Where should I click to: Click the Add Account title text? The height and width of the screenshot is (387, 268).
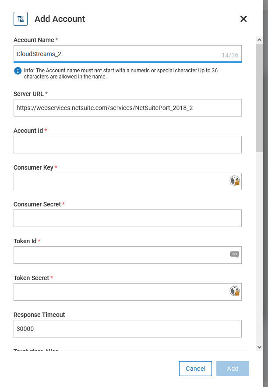[x=60, y=19]
